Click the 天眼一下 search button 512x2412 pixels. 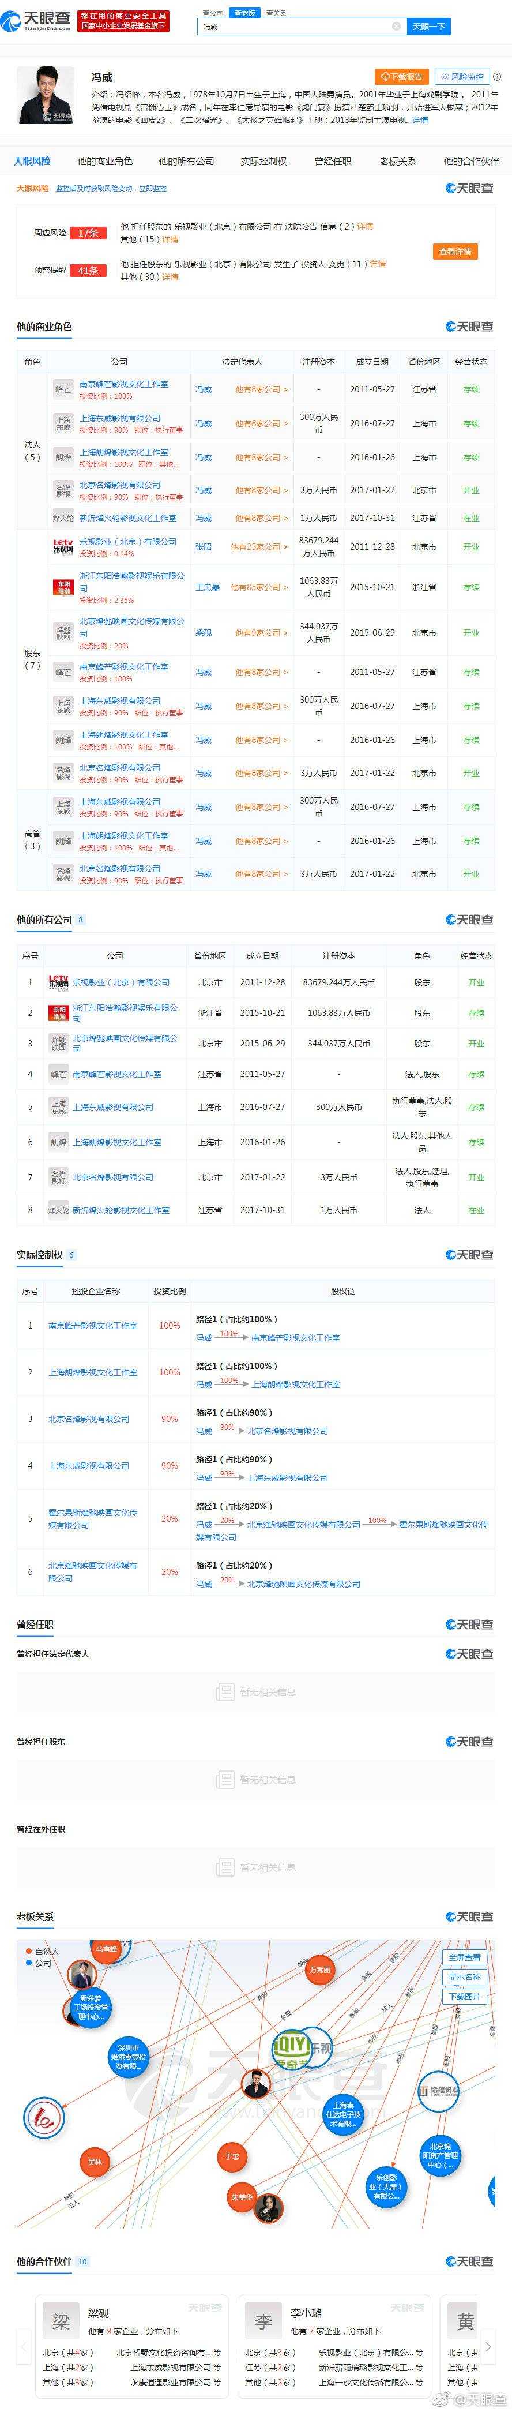click(429, 27)
